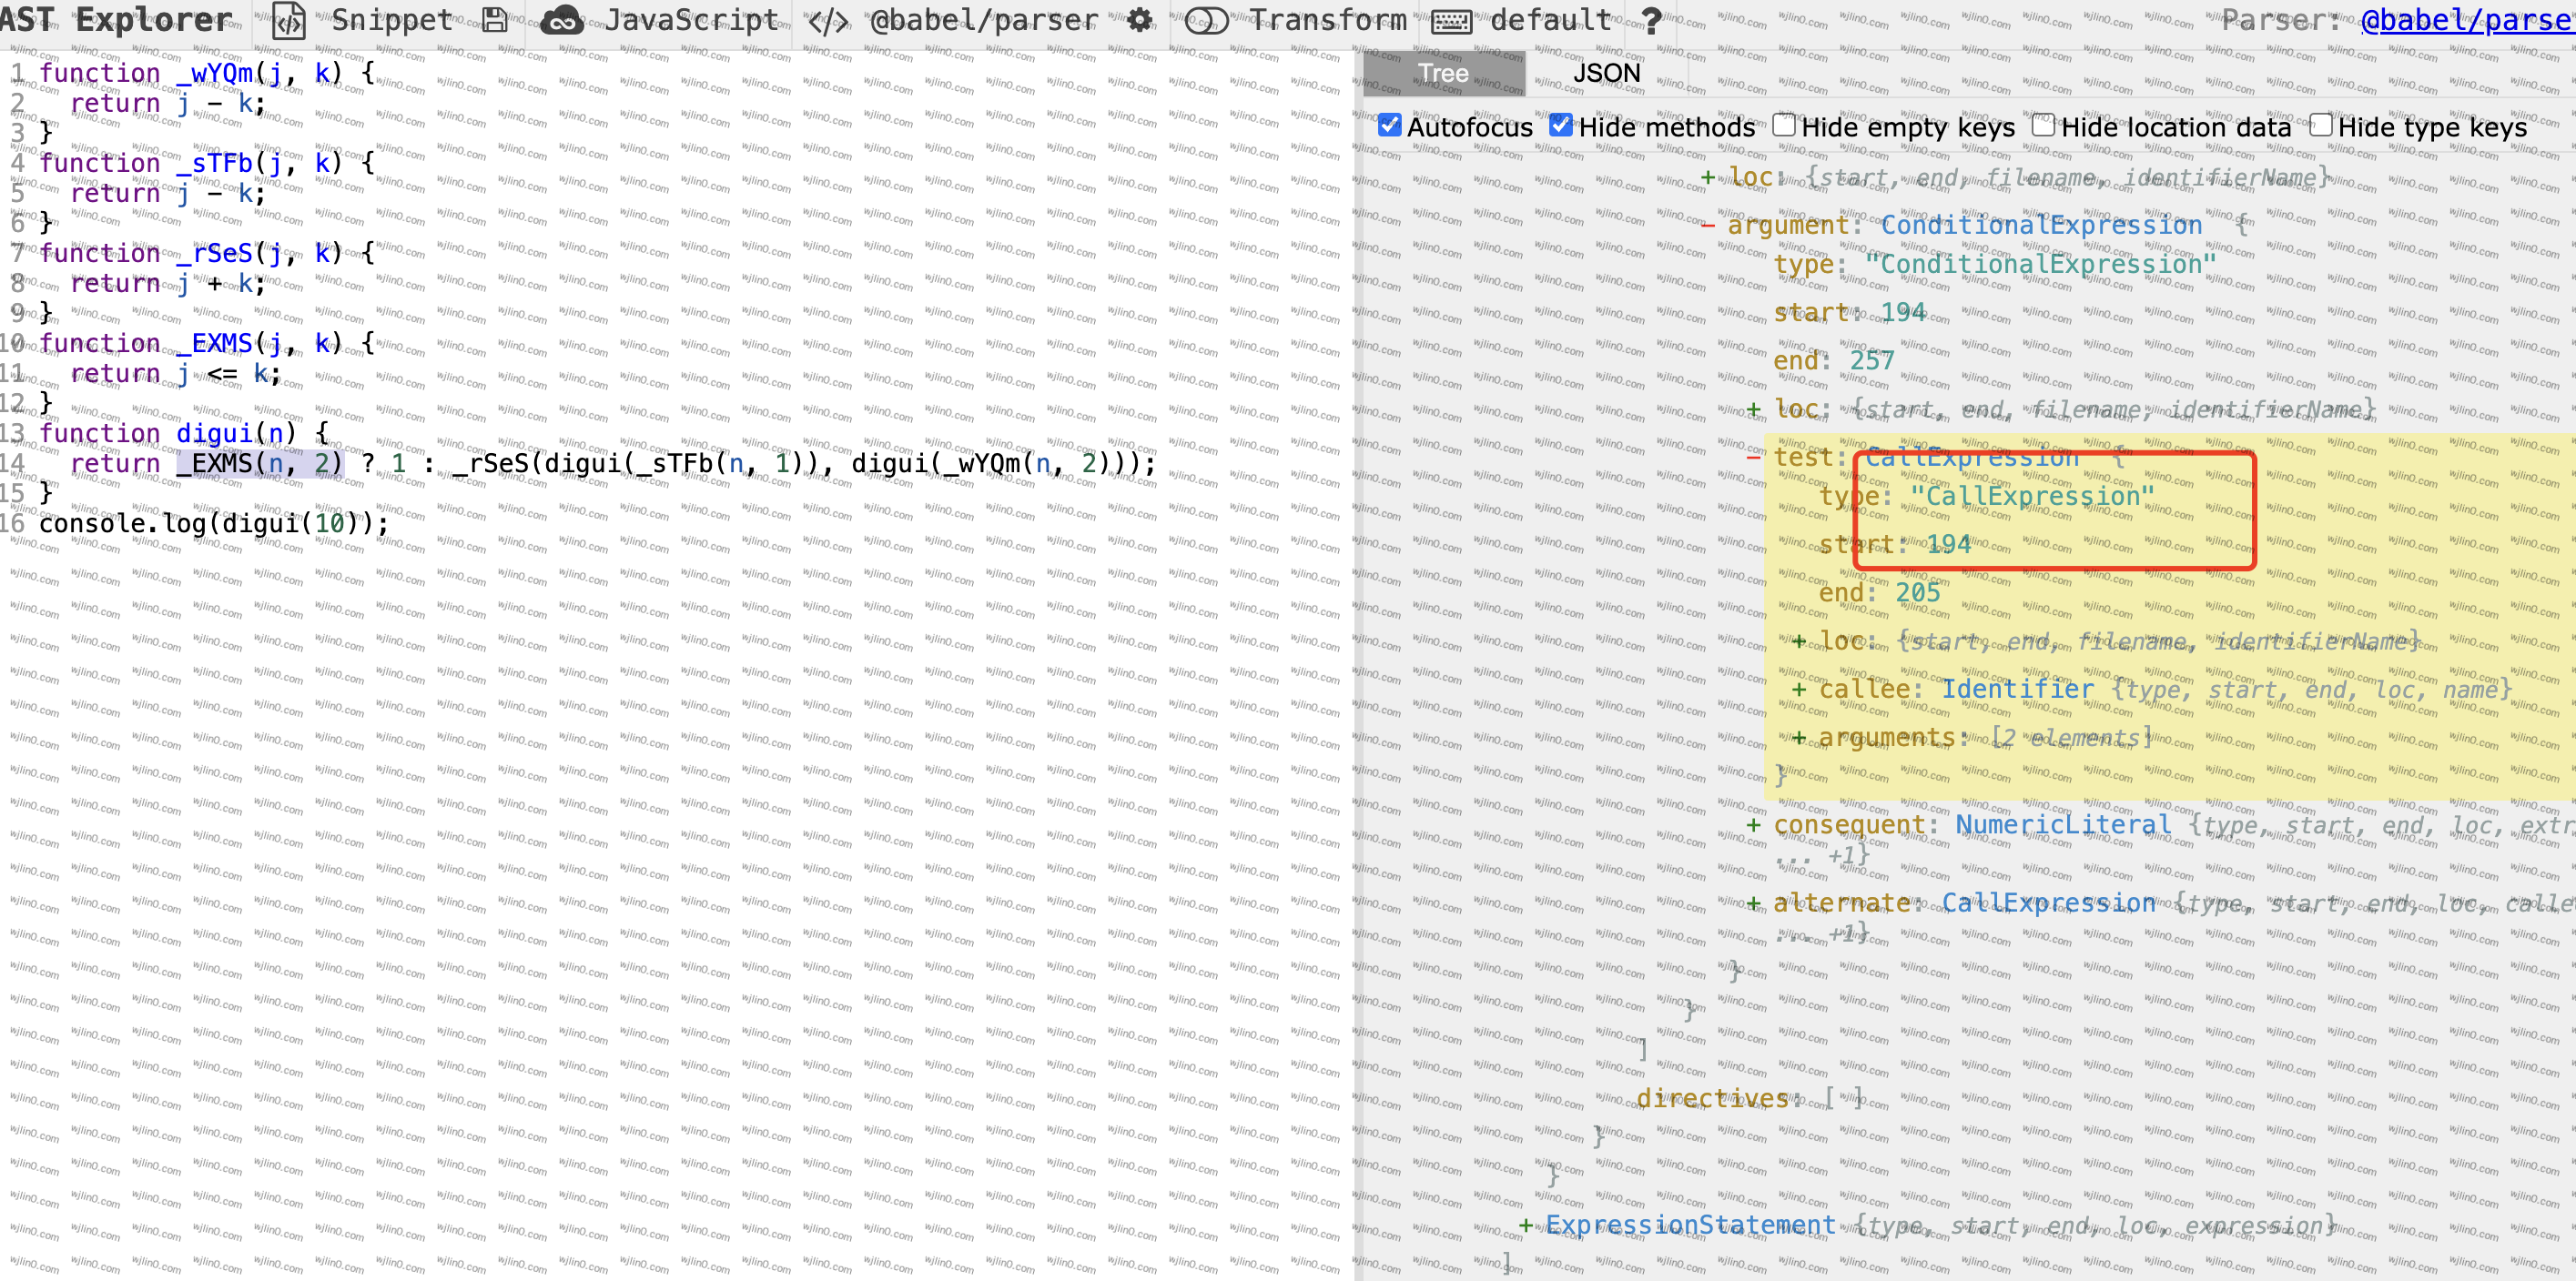Click code line 1 function _wYQm
The image size is (2576, 1281).
(x=206, y=73)
